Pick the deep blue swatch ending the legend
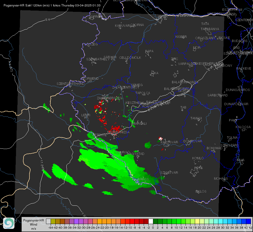Image resolution: width=253 pixels, height=232 pixels. (249, 221)
